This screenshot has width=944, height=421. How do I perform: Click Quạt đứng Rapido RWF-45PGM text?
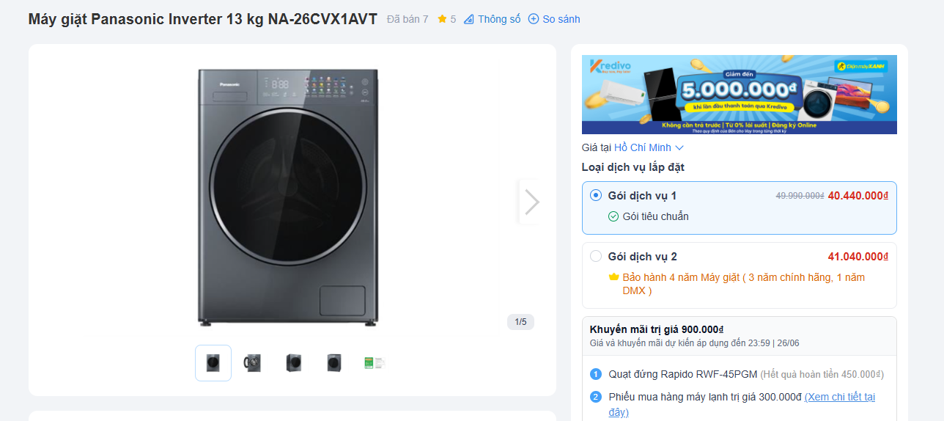pyautogui.click(x=683, y=374)
